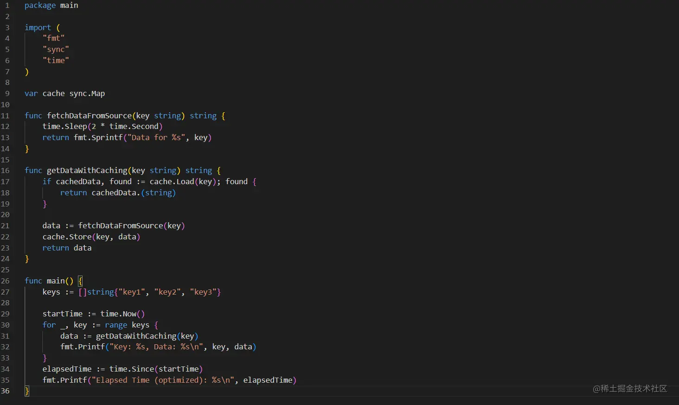Click the 'var' keyword on line 9
This screenshot has height=405, width=679.
[x=31, y=94]
